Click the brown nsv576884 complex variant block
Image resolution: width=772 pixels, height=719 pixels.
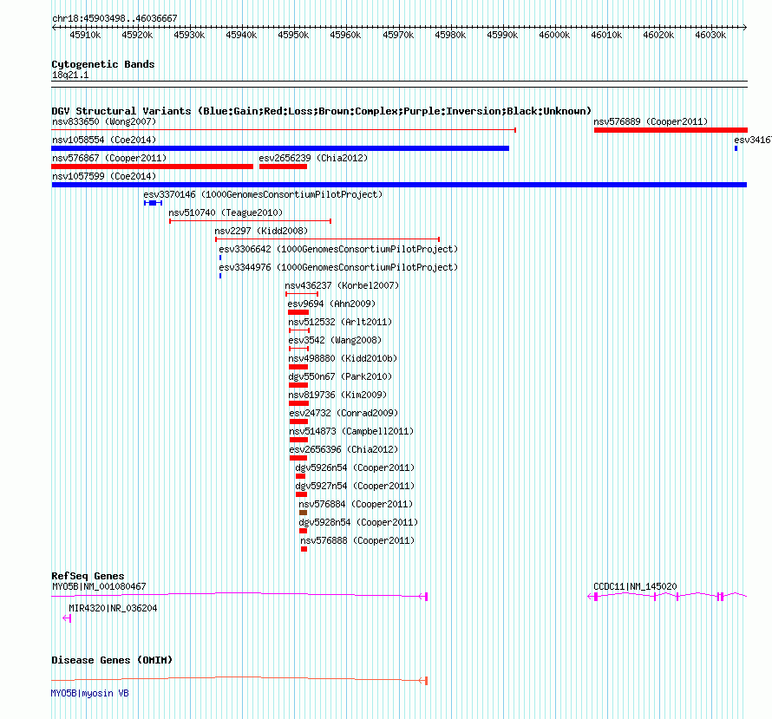pos(303,513)
